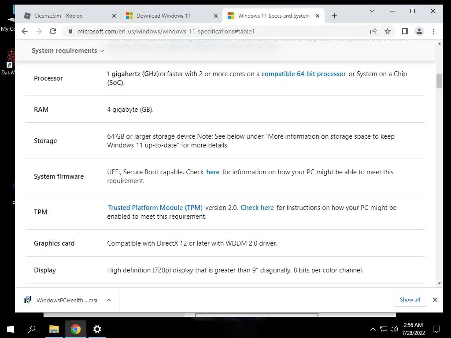Select the Processor row label
This screenshot has height=338, width=451.
48,78
